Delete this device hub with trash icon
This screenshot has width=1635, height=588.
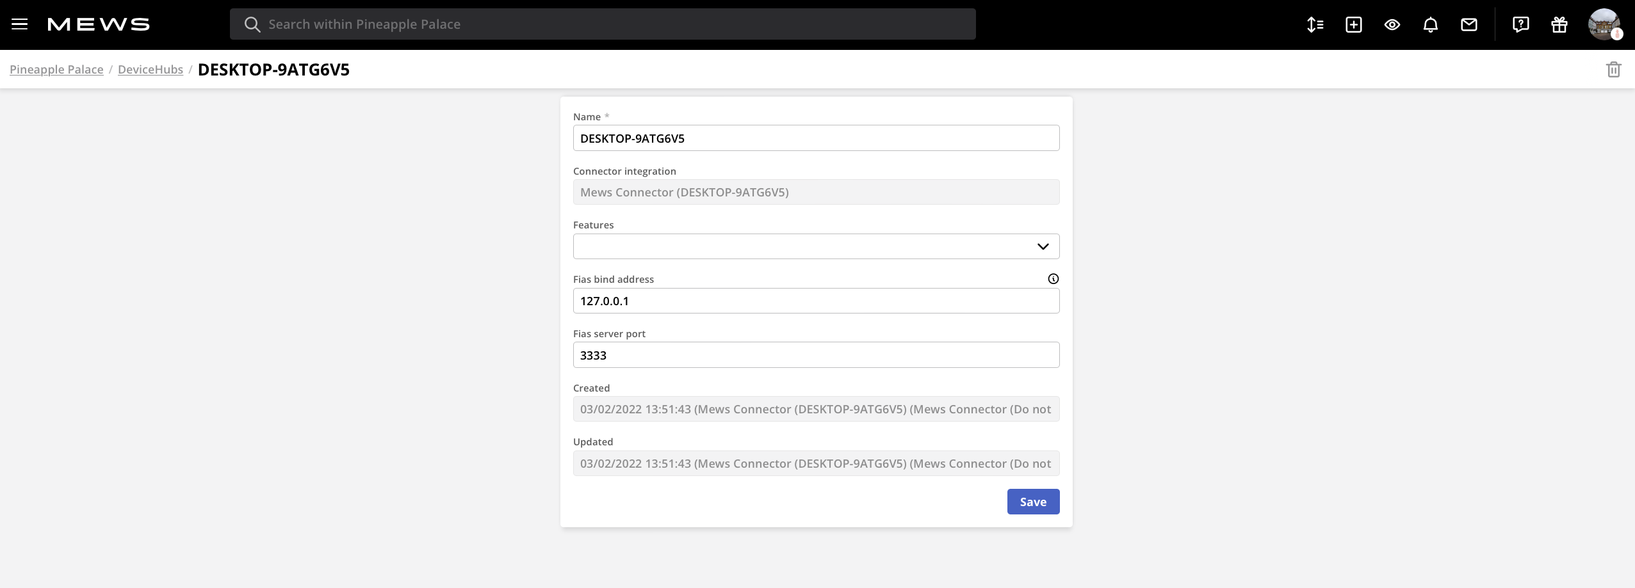tap(1614, 69)
